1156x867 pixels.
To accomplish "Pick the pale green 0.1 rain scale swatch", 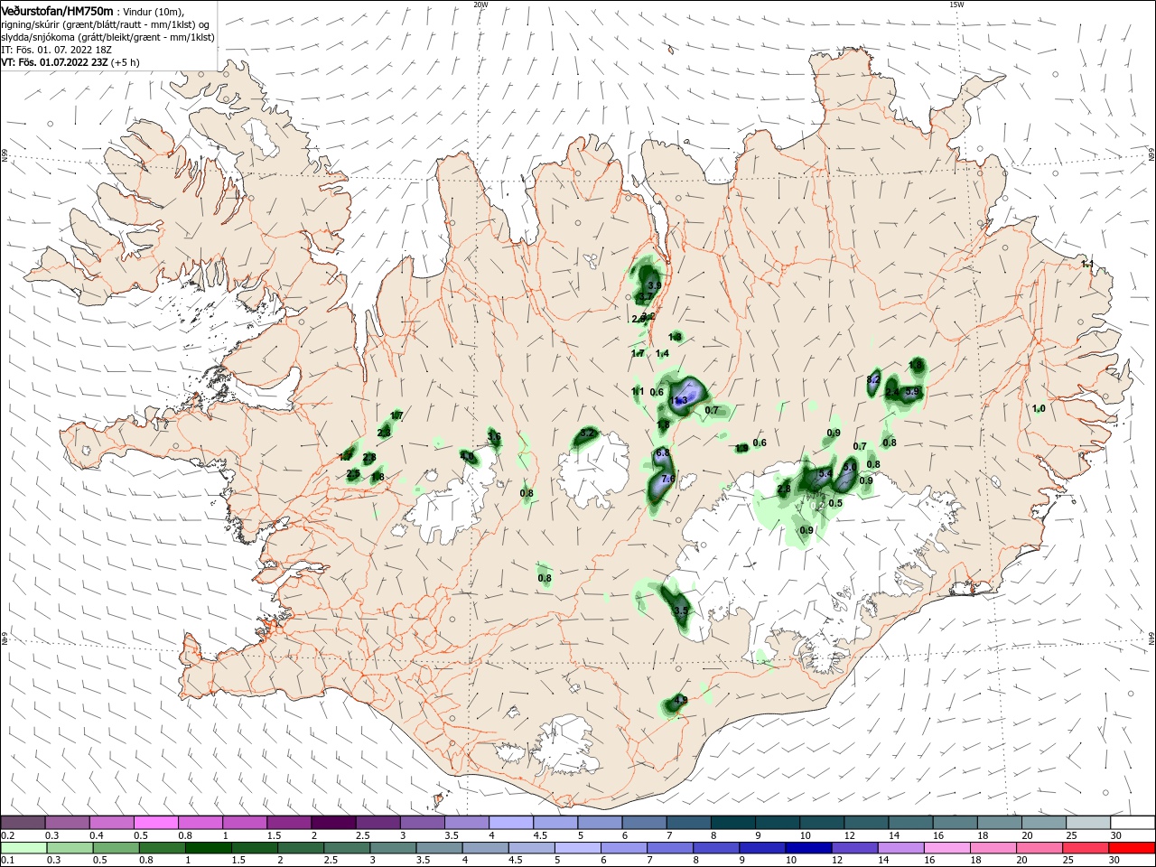I will [23, 848].
